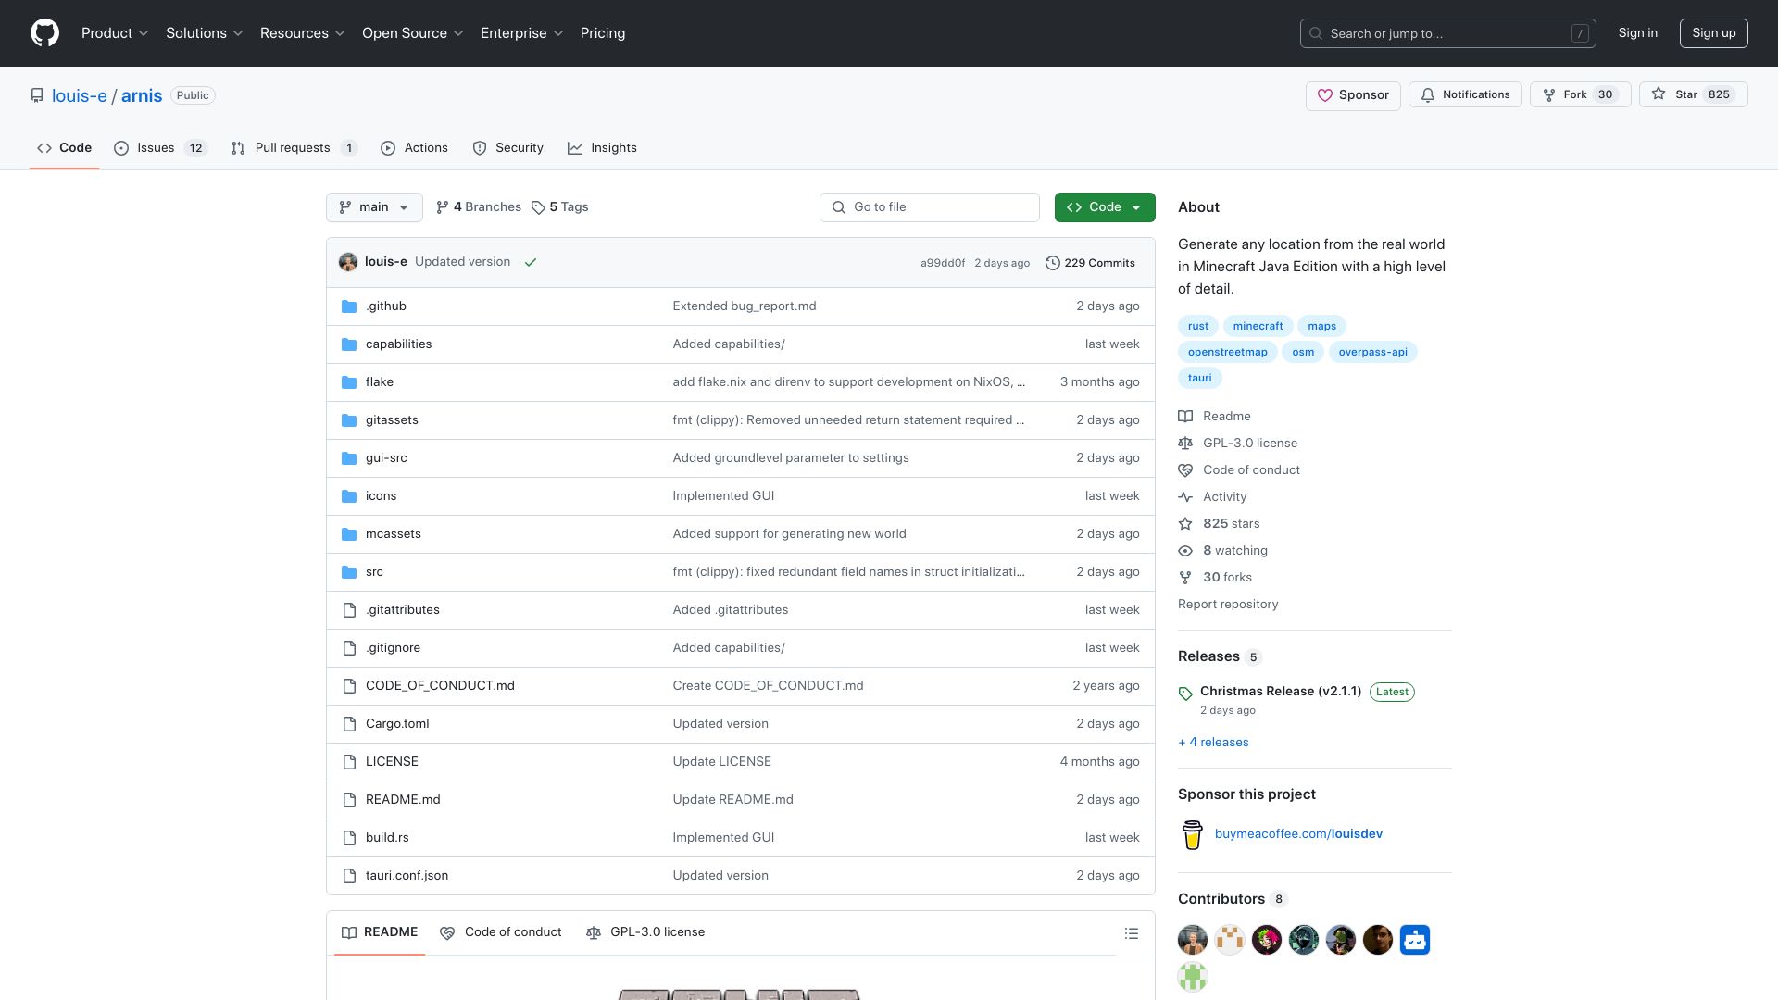Click the green pixel contributor avatar

tap(1193, 977)
